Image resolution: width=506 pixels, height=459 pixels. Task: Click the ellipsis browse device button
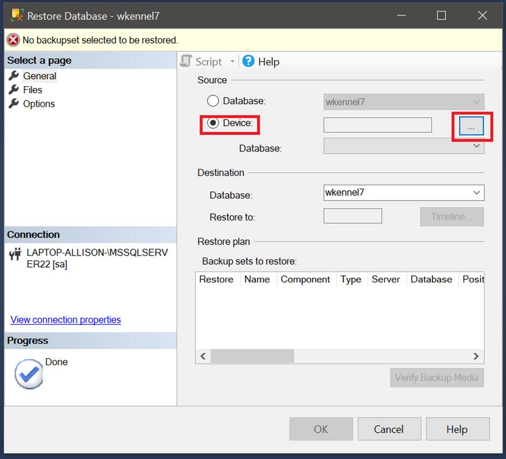point(471,127)
